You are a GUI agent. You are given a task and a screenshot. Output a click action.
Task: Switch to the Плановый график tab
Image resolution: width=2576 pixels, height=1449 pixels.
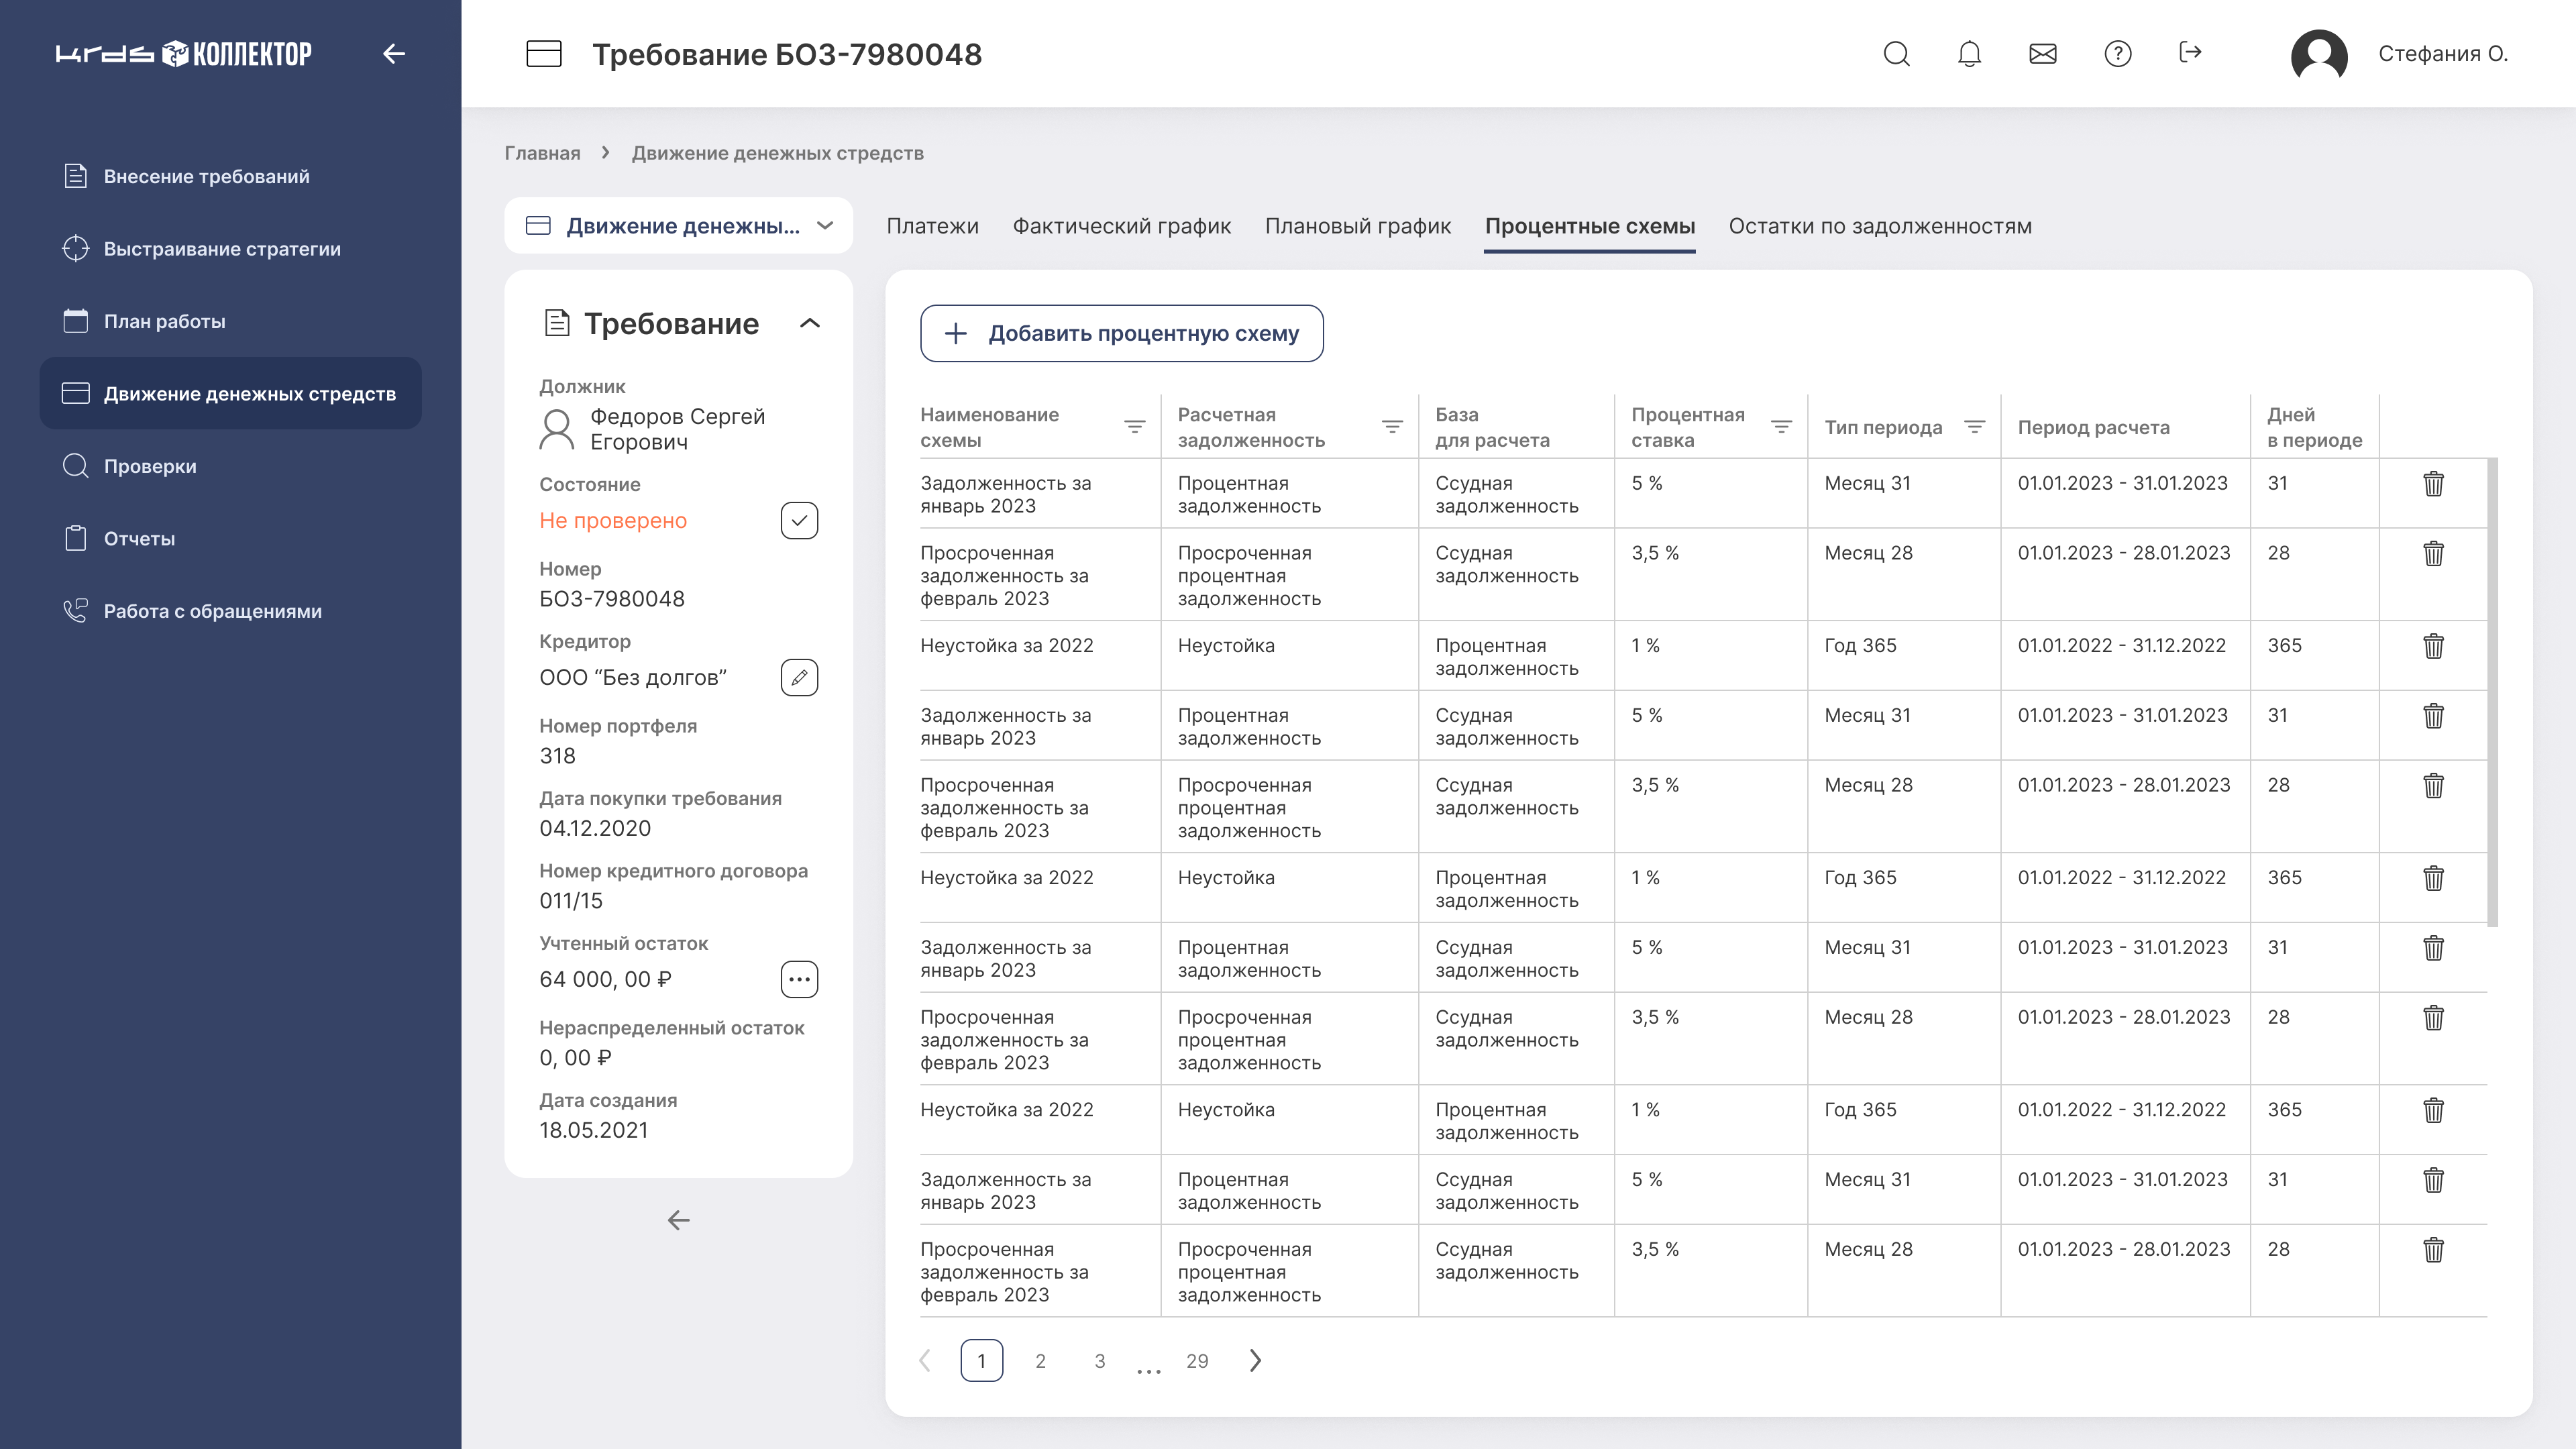click(1357, 226)
